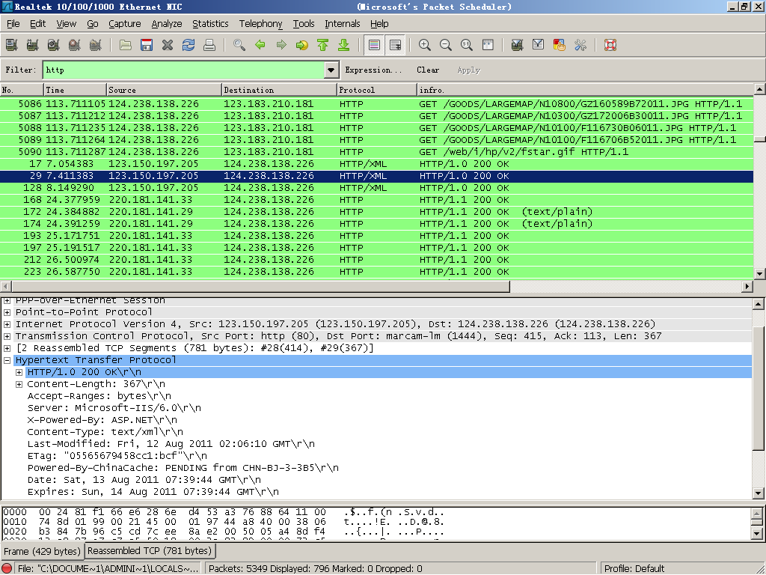This screenshot has width=766, height=575.
Task: Open preferences tools icon
Action: click(580, 45)
